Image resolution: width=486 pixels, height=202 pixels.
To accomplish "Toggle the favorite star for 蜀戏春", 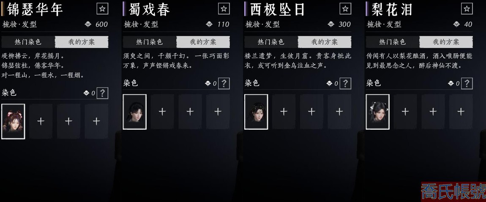I will (224, 9).
